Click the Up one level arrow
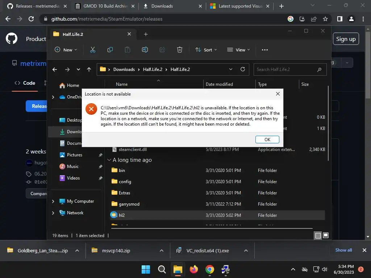371x278 pixels. (89, 69)
